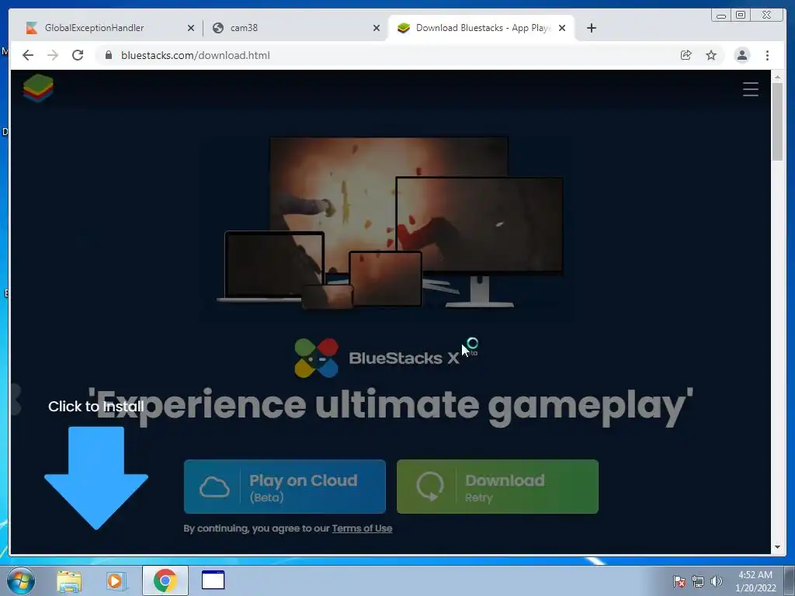Open Windows Explorer from the taskbar
795x596 pixels.
69,580
